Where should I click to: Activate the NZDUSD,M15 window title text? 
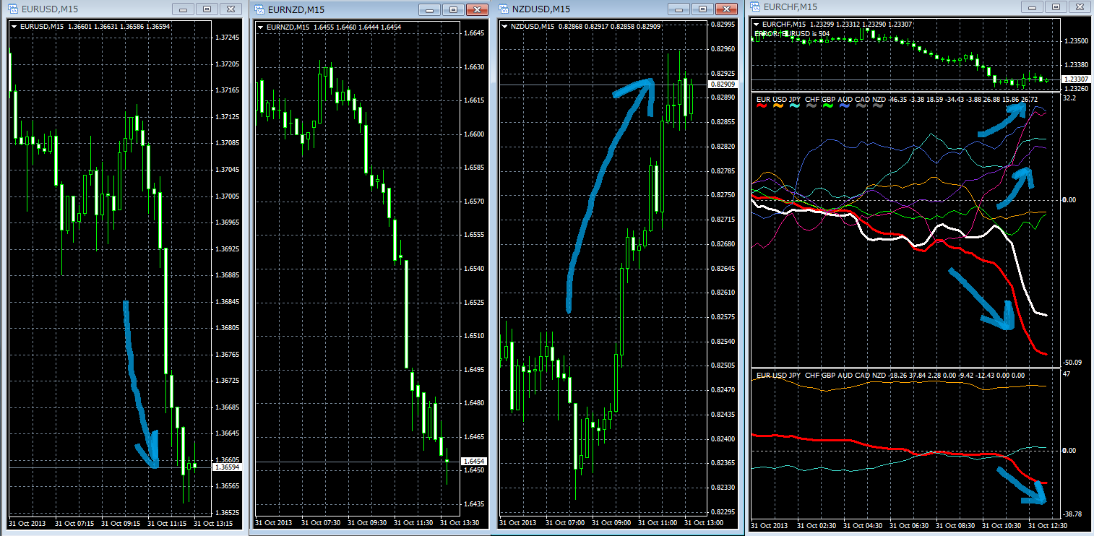tap(541, 9)
